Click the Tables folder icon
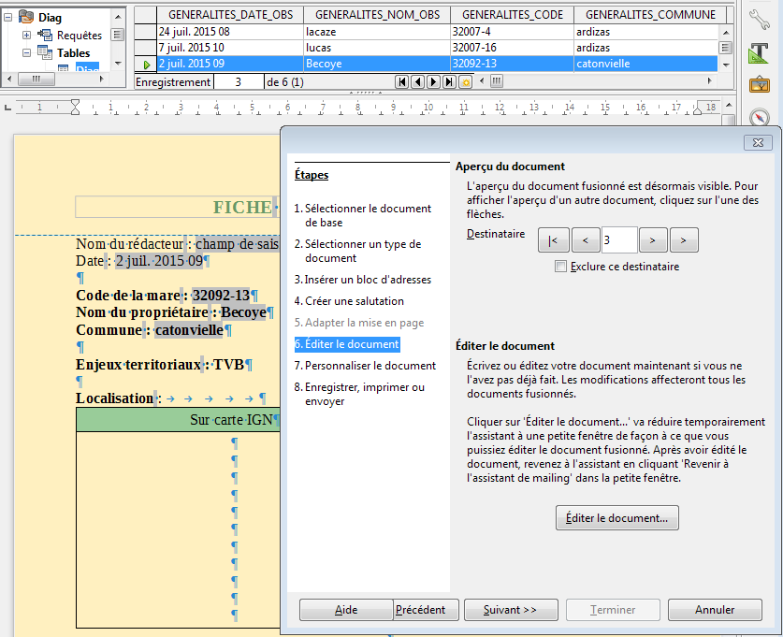 pyautogui.click(x=45, y=52)
